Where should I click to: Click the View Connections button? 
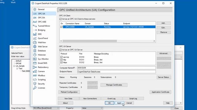[x=90, y=98]
